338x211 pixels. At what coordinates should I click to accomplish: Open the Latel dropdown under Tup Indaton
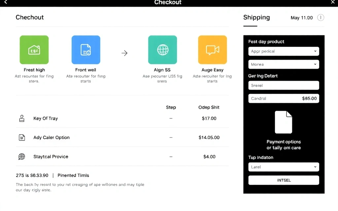click(x=283, y=167)
